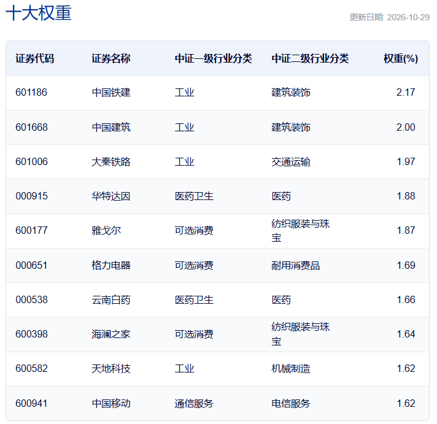Click the 机械制造 industry cell
437x424 pixels.
point(291,369)
